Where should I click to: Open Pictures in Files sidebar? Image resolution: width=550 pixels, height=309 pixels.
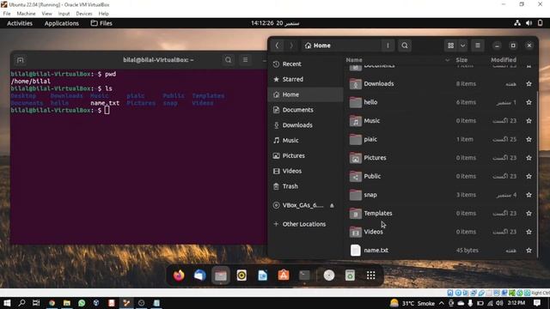pyautogui.click(x=305, y=155)
